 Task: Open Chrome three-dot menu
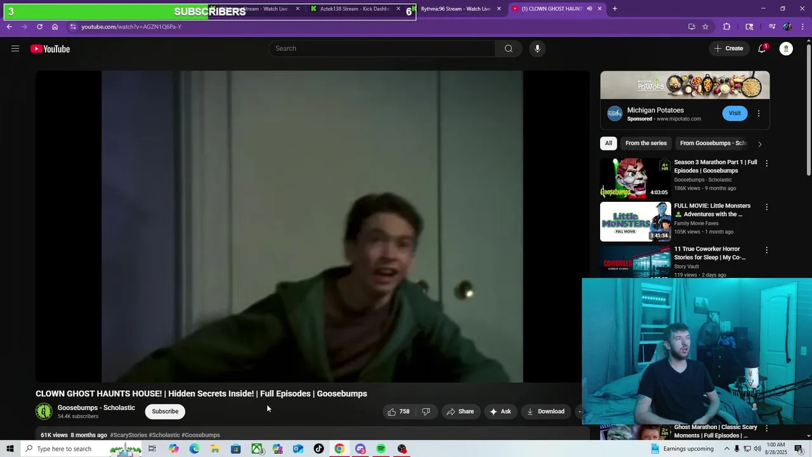click(802, 27)
